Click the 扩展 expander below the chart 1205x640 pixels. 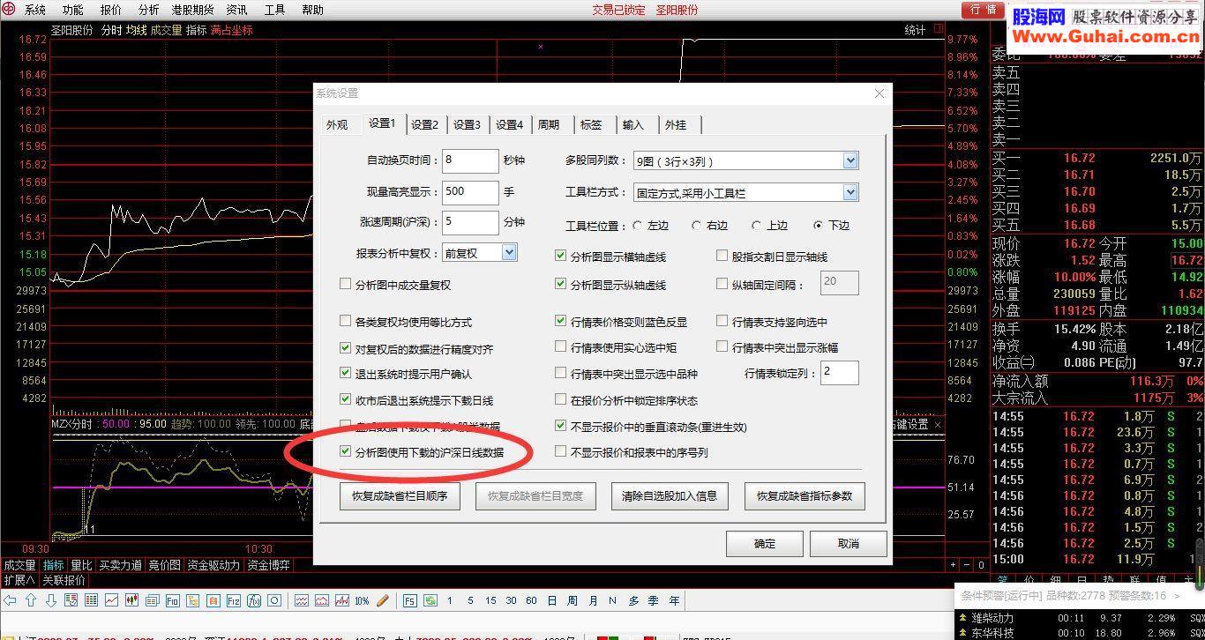pos(19,580)
